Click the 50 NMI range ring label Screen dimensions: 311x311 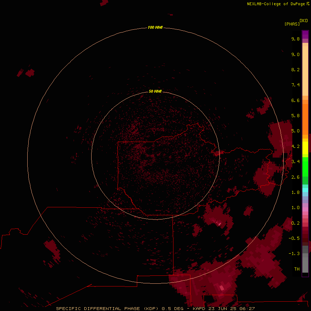click(155, 91)
